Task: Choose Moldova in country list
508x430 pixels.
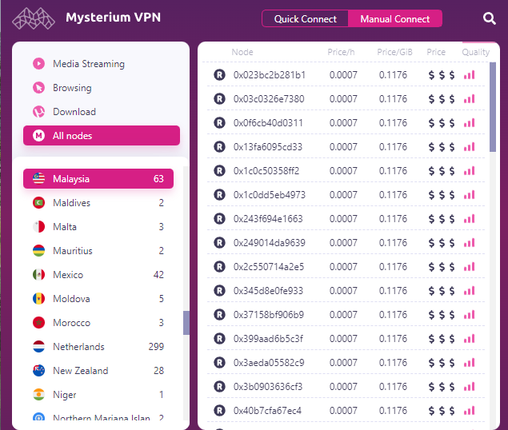Action: (x=98, y=299)
